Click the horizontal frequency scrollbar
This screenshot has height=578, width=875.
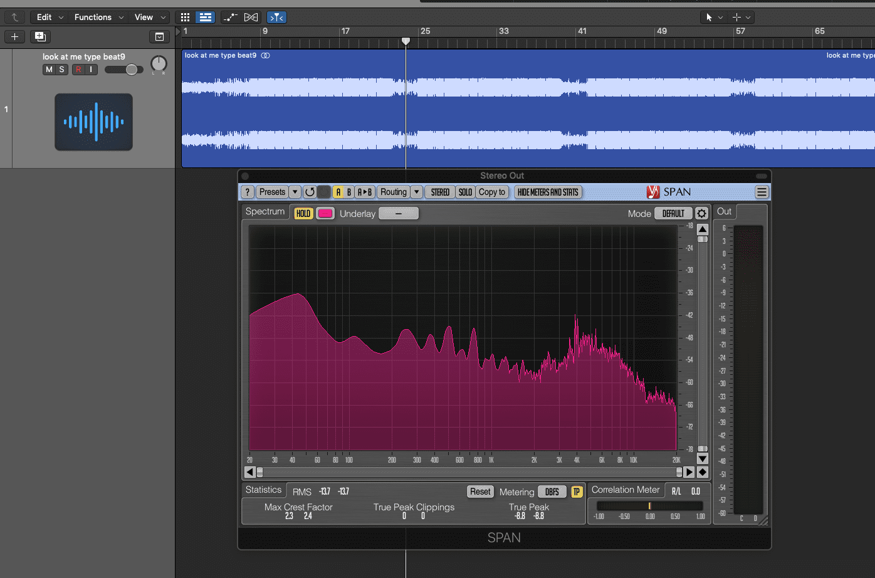[469, 472]
